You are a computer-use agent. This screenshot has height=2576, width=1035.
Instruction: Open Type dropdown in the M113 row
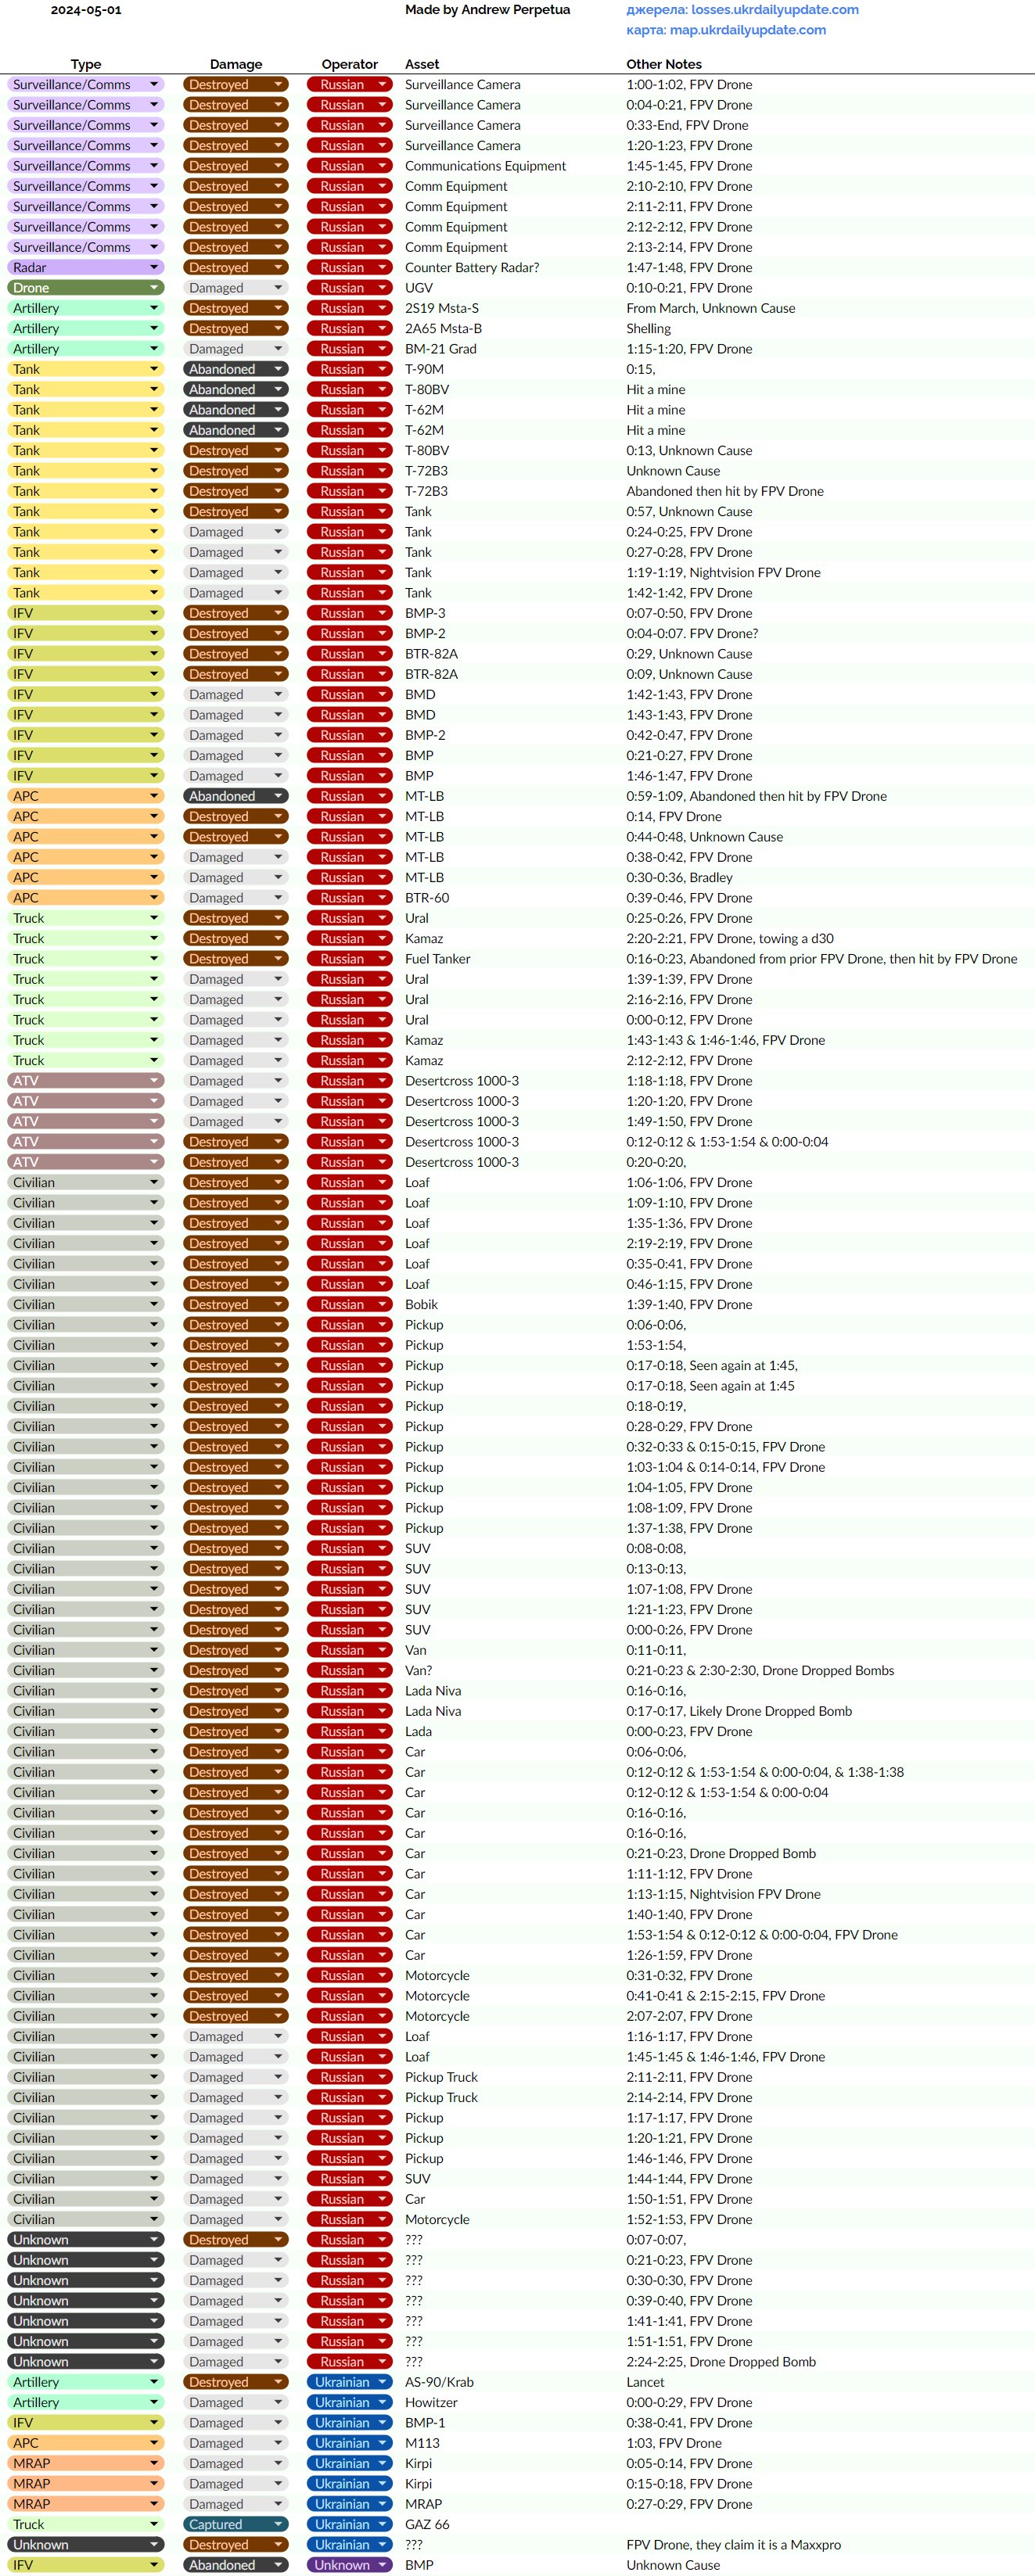tap(86, 2443)
